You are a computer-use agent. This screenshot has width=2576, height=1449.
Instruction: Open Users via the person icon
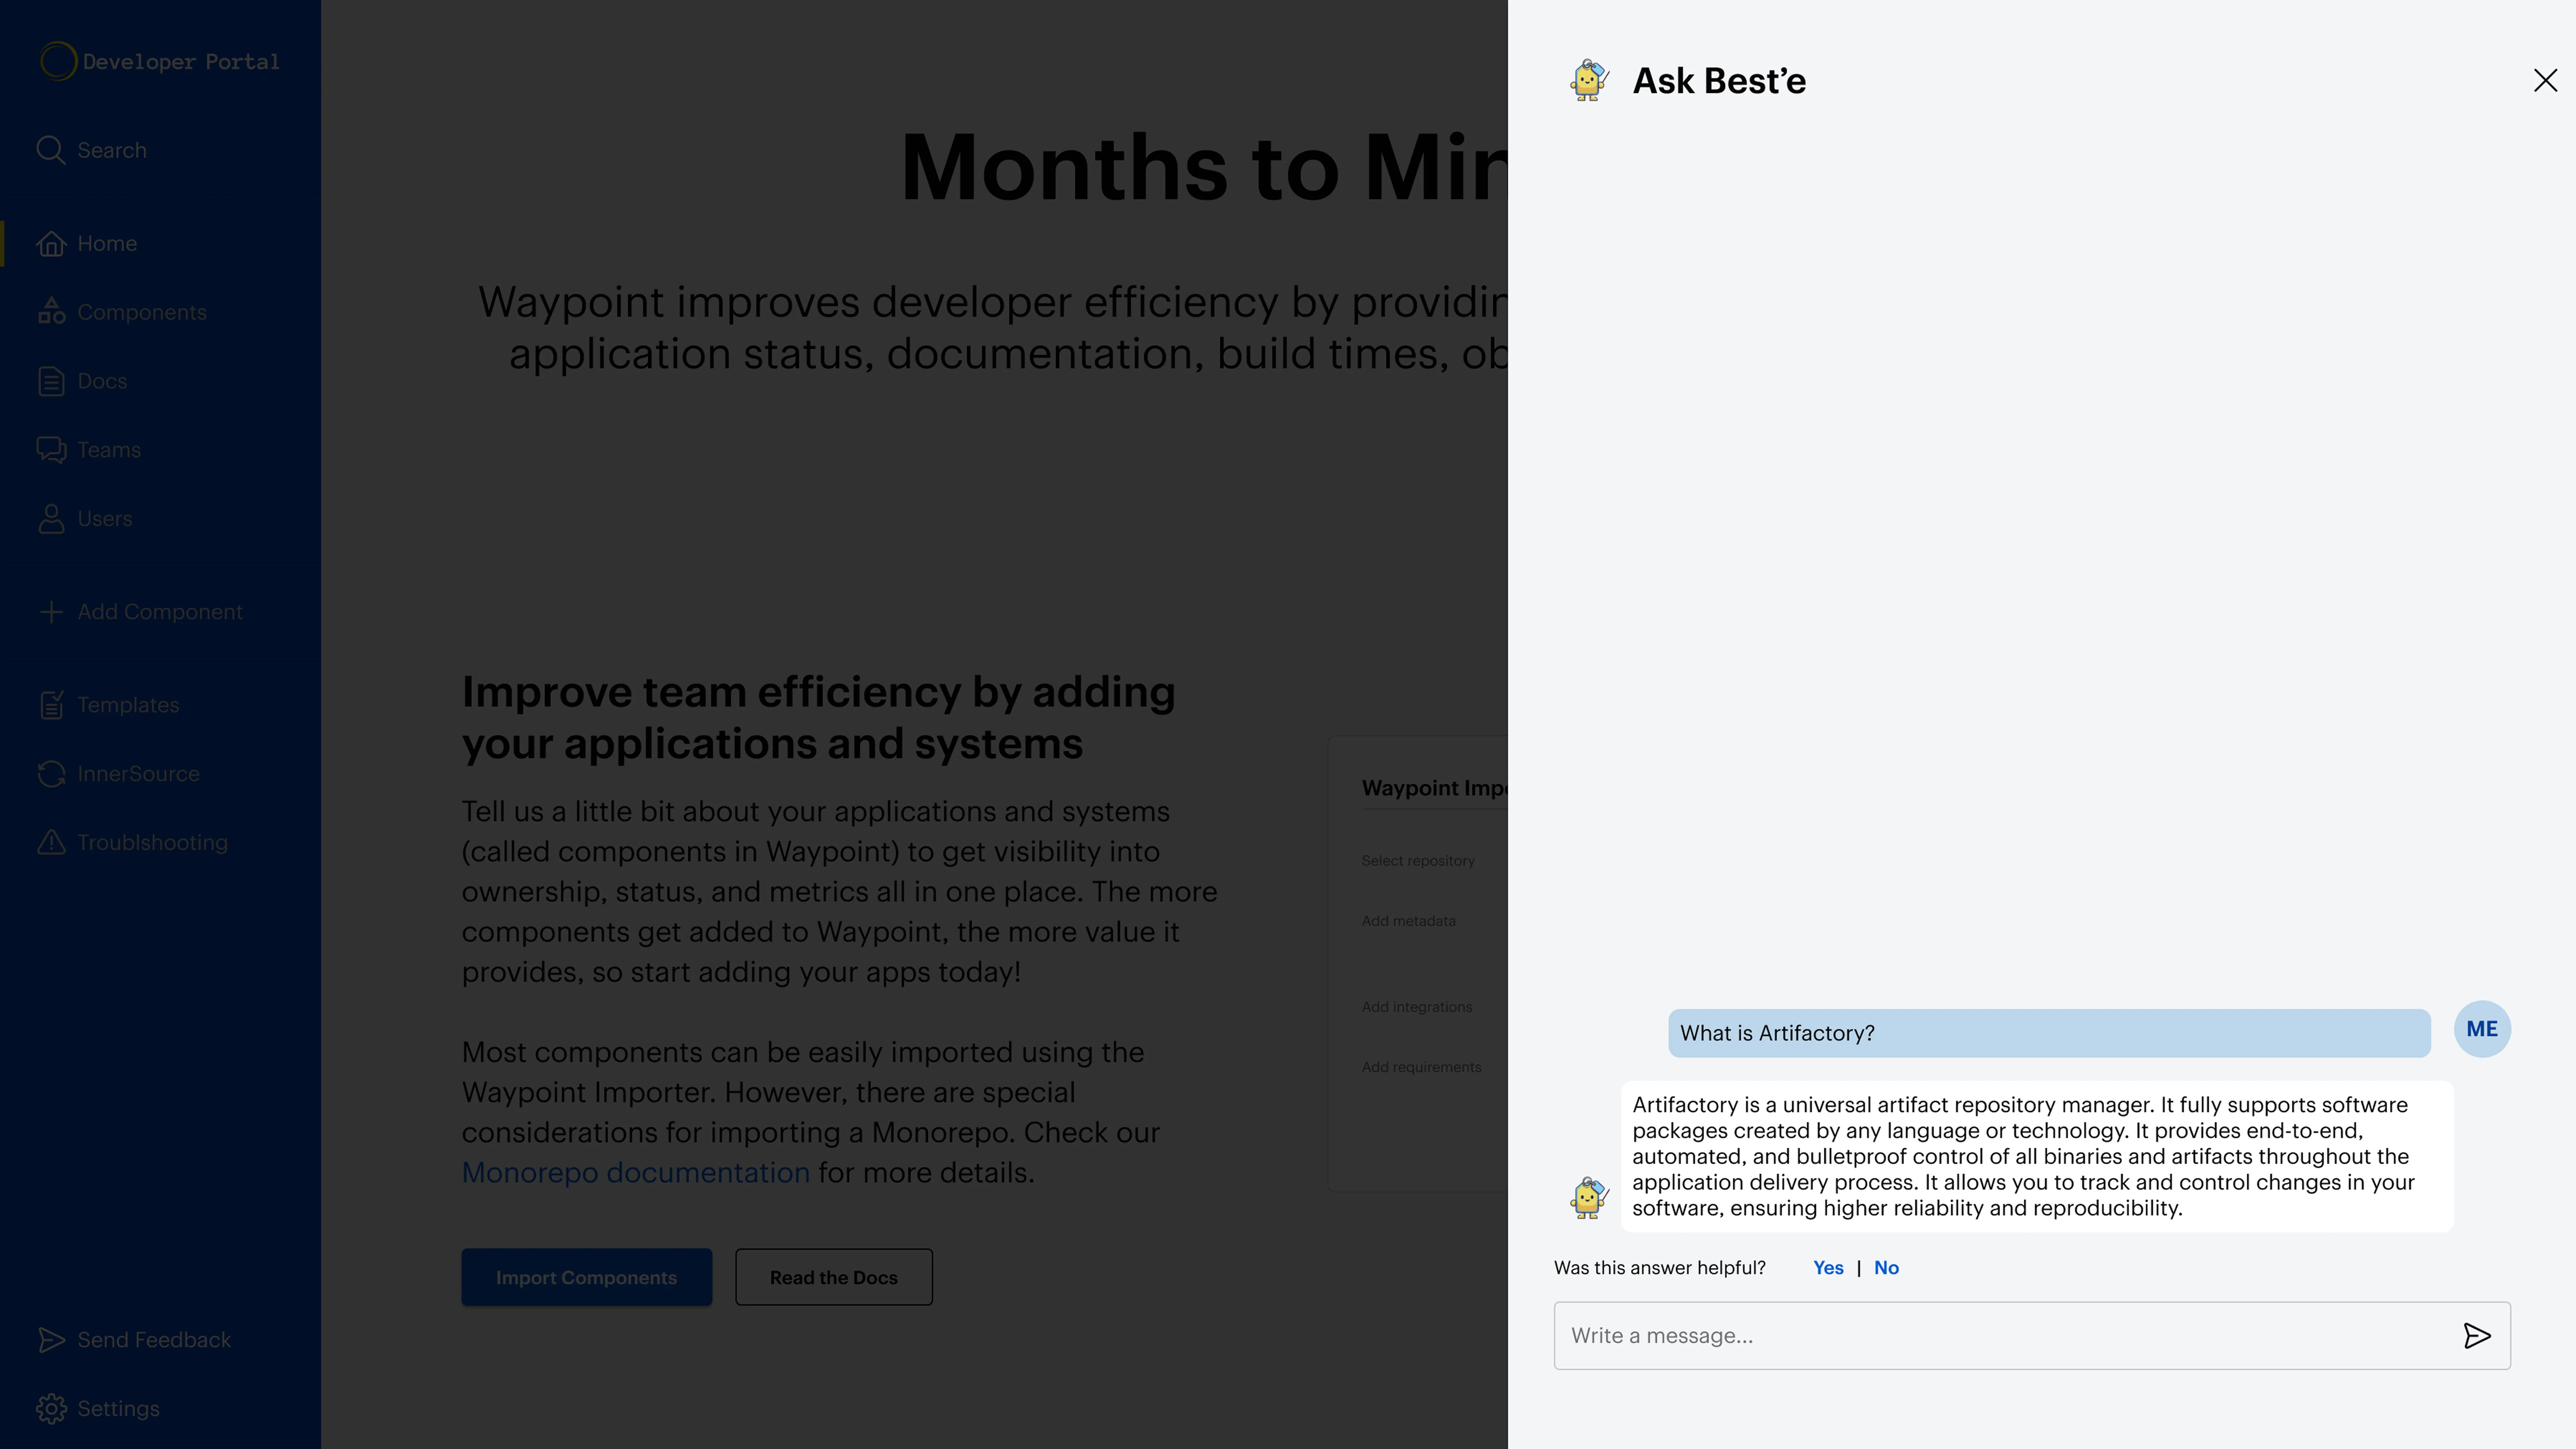click(x=51, y=518)
